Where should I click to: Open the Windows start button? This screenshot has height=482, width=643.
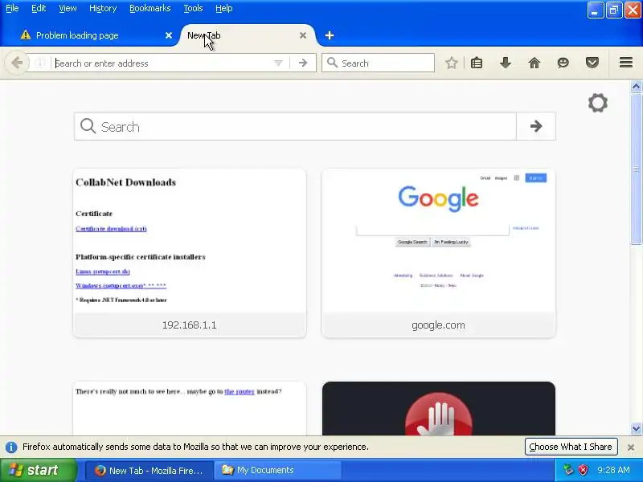(x=38, y=470)
